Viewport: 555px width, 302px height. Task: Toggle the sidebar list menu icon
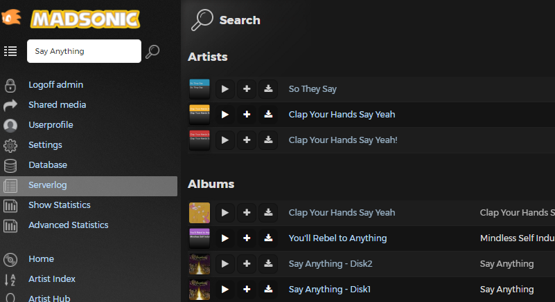coord(10,51)
